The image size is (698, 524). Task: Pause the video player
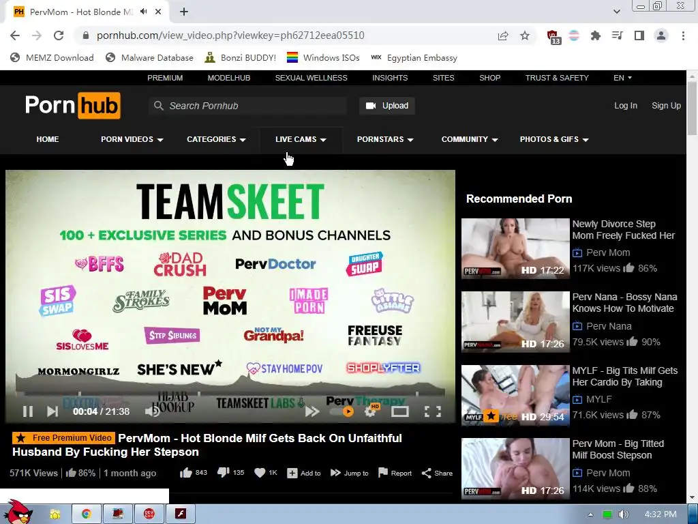(27, 411)
